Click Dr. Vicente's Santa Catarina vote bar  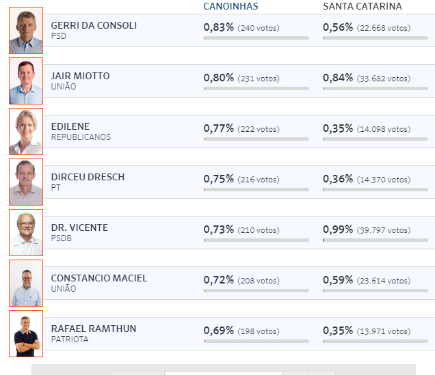tap(375, 240)
